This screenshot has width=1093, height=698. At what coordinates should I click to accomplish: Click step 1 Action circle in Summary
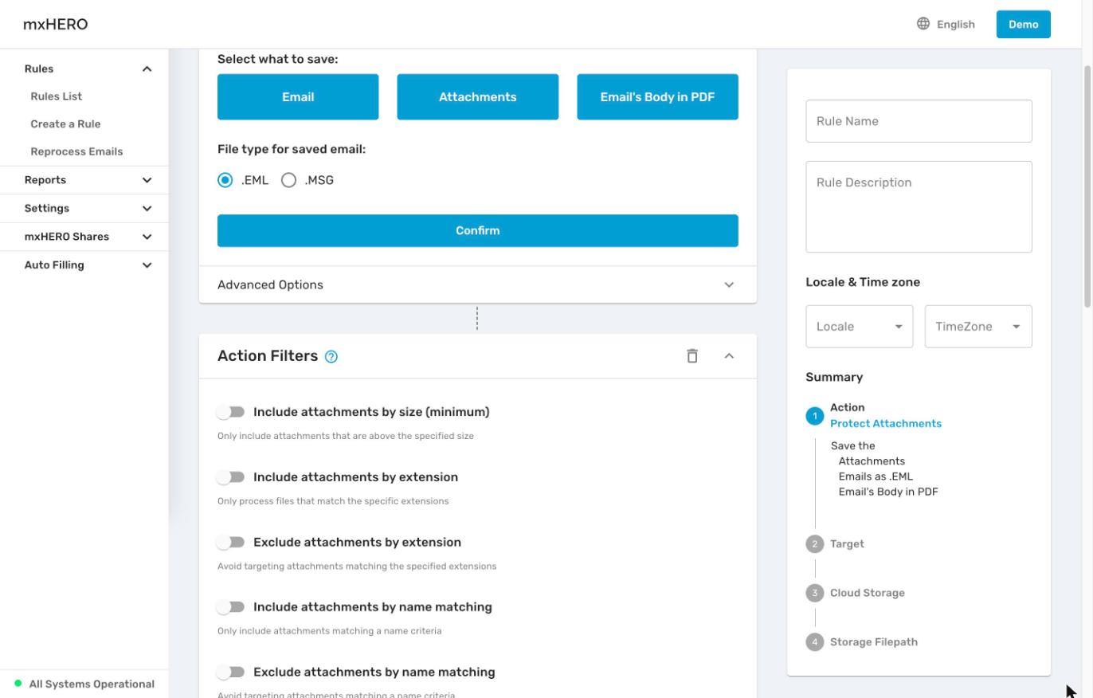tap(814, 416)
